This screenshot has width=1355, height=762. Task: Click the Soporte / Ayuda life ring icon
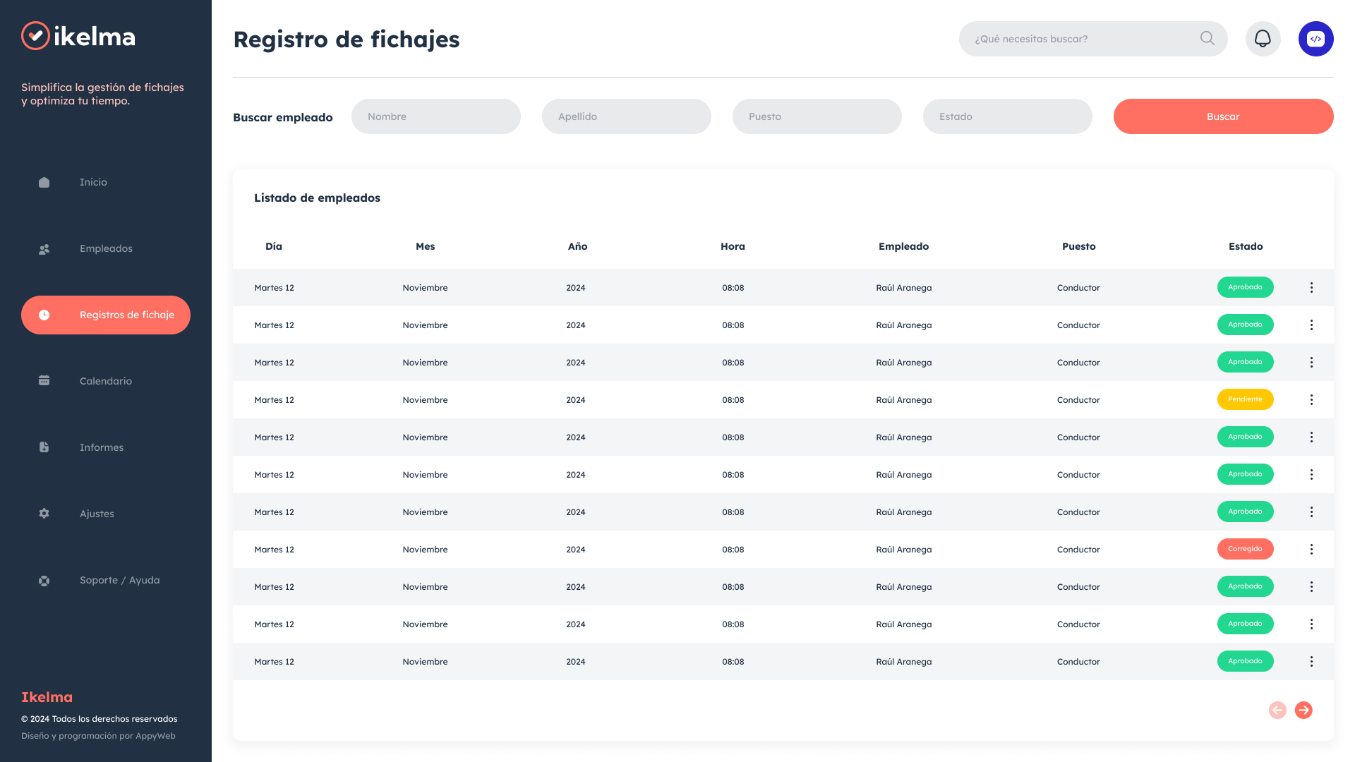click(x=44, y=579)
